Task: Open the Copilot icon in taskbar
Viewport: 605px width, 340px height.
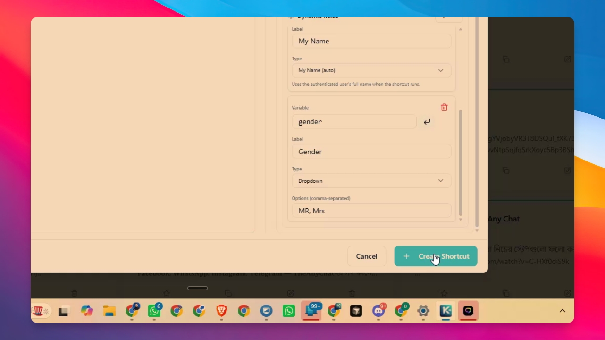Action: [87, 311]
